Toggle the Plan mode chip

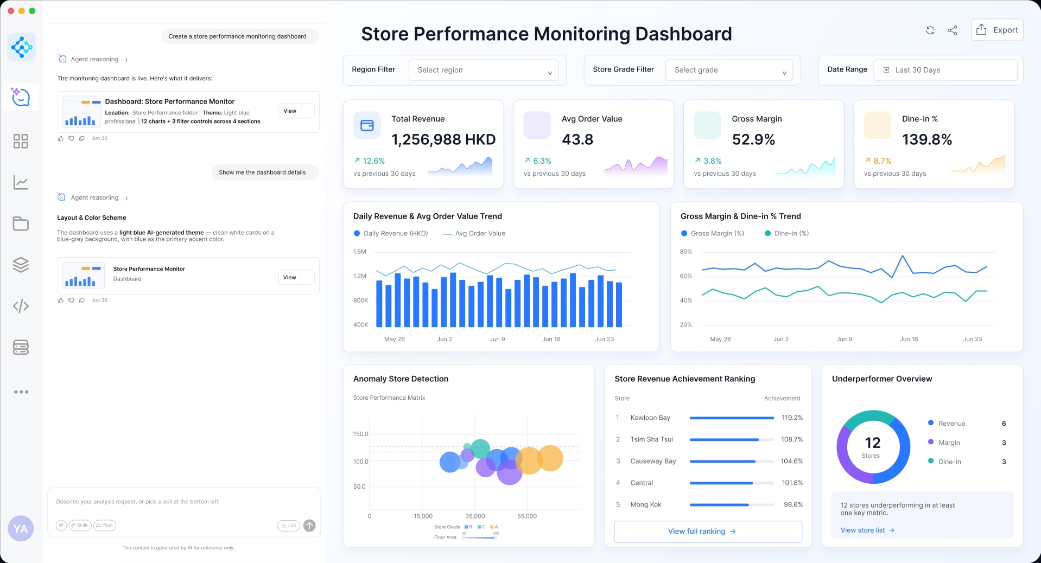105,525
